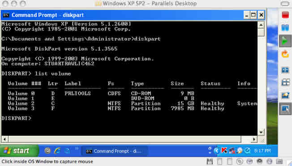Click the second hard disk status icon

click(230, 162)
